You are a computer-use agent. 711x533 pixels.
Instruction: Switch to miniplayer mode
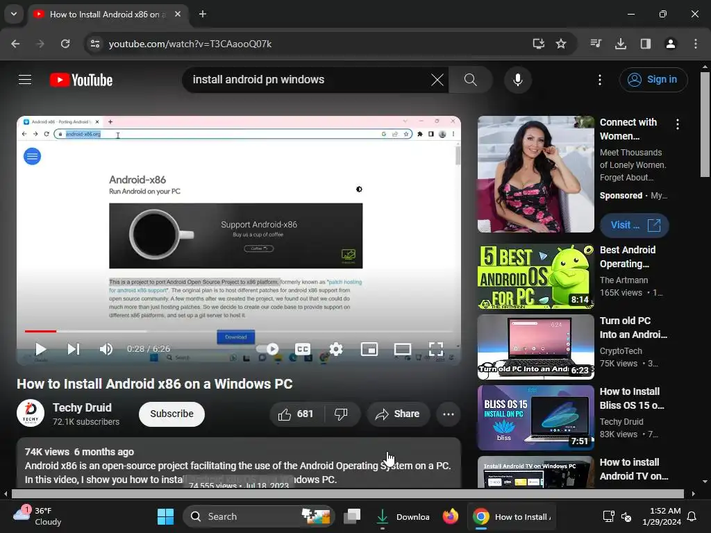pyautogui.click(x=369, y=349)
